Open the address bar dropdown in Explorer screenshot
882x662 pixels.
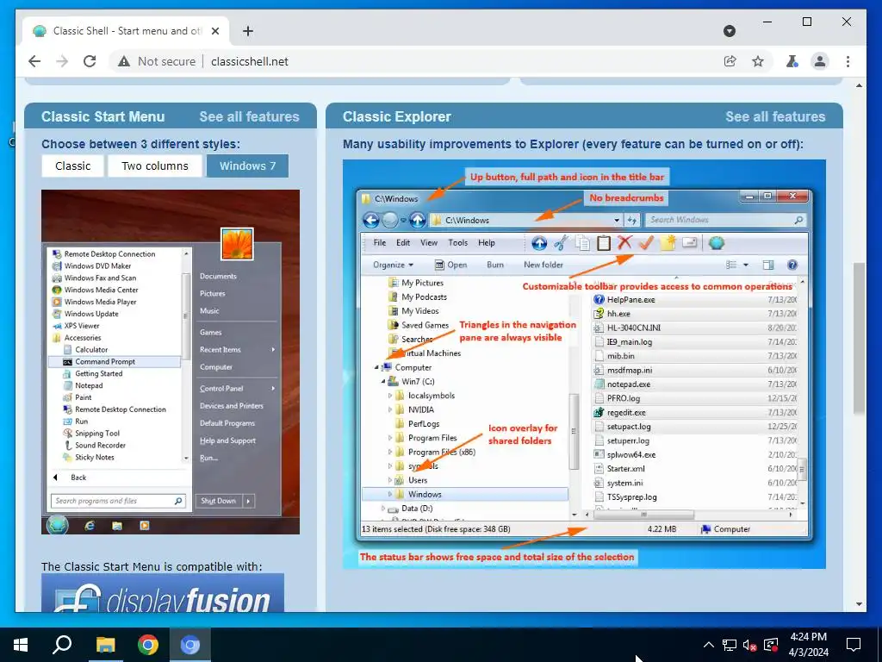point(617,220)
